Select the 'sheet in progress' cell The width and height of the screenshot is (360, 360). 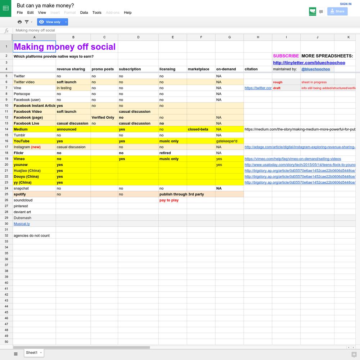click(317, 82)
